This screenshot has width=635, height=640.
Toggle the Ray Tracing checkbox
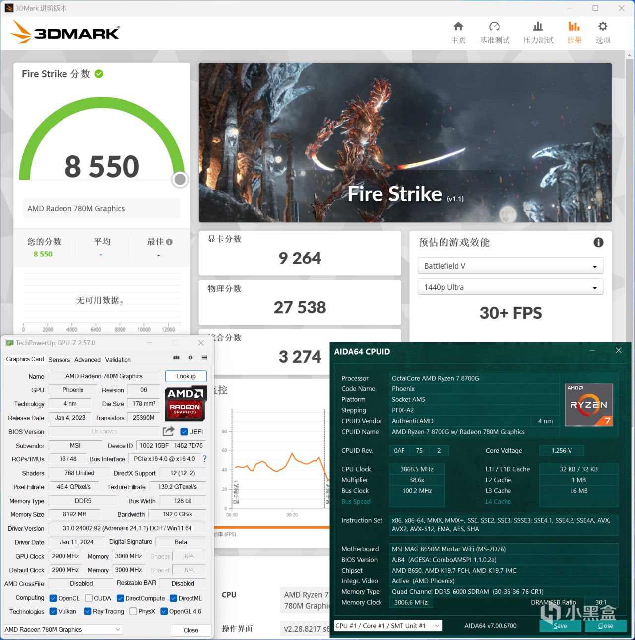coord(88,611)
